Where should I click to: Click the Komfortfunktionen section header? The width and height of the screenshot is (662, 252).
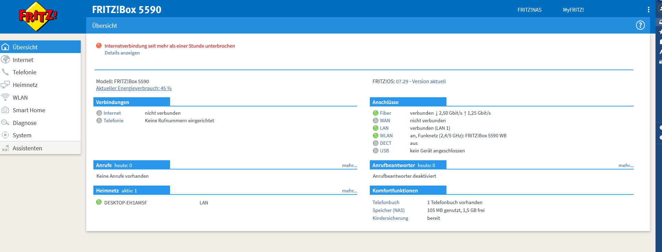click(408, 190)
